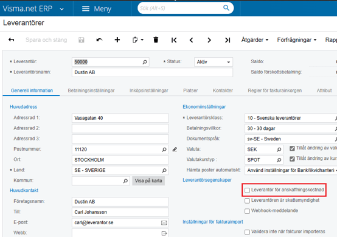Add a new supplier with plus icon
This screenshot has height=237, width=337.
tap(117, 39)
